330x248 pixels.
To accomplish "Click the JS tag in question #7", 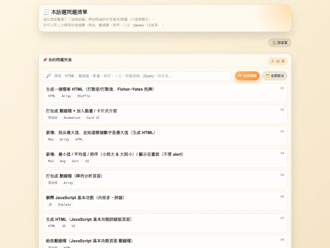I will [x=64, y=226].
